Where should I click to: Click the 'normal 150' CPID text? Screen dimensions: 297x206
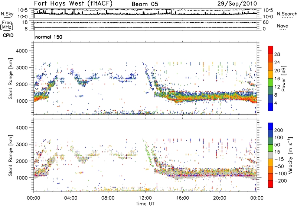coord(49,37)
